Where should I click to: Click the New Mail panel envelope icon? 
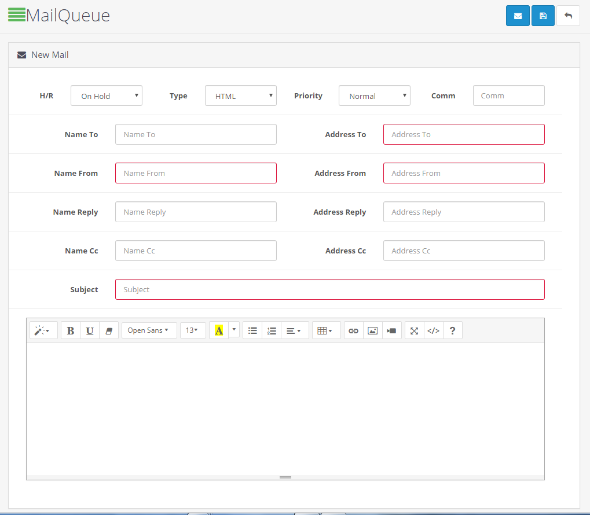[x=22, y=55]
